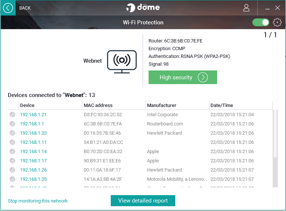
Task: Click the arrow circle in High security
Action: tap(203, 77)
